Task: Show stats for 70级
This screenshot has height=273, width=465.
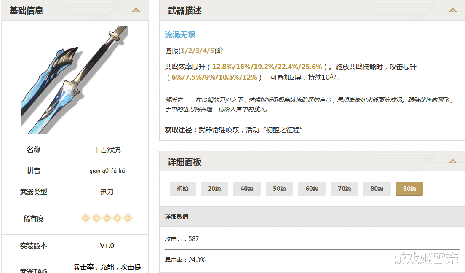Action: tap(345, 189)
